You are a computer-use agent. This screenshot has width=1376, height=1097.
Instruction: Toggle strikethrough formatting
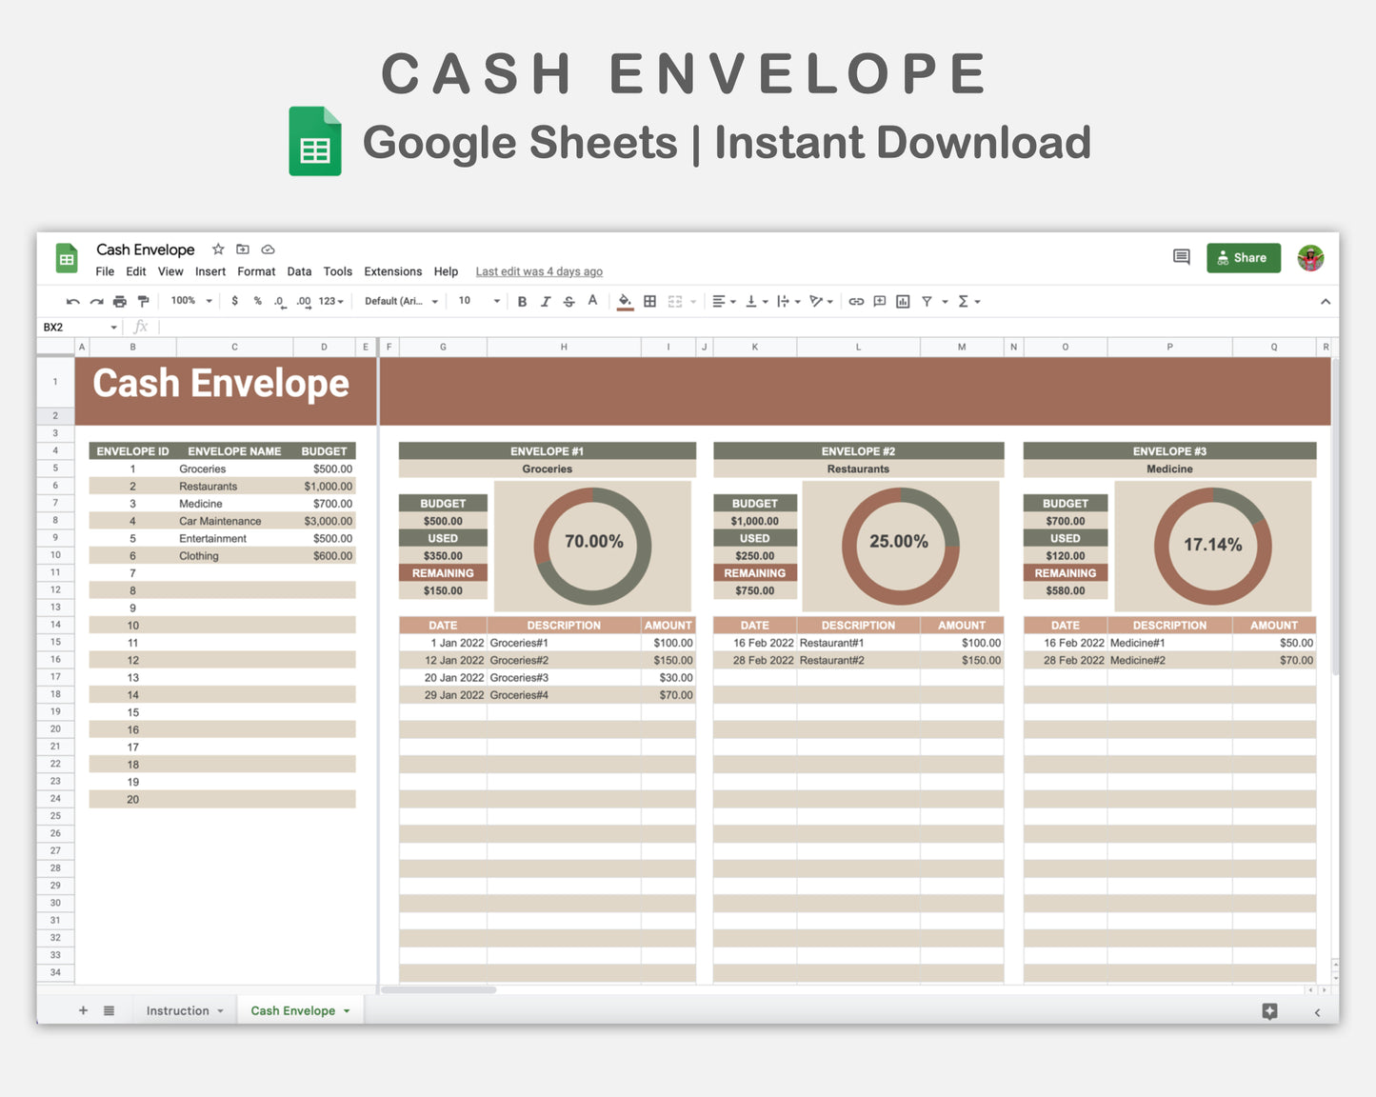[x=568, y=301]
